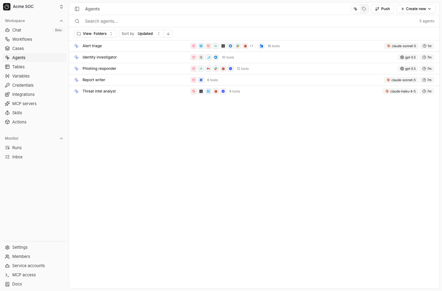Focus the Search agents input field
The height and width of the screenshot is (291, 442).
pyautogui.click(x=249, y=21)
